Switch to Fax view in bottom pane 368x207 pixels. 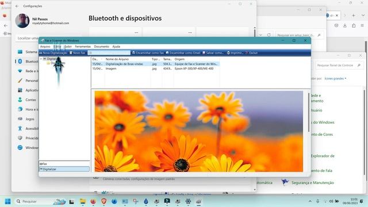tap(64, 163)
